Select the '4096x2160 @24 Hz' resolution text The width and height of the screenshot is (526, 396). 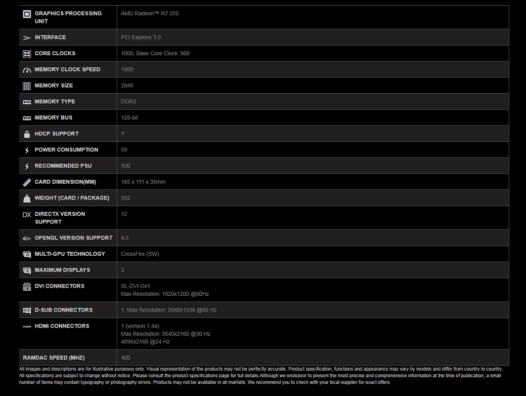(145, 342)
